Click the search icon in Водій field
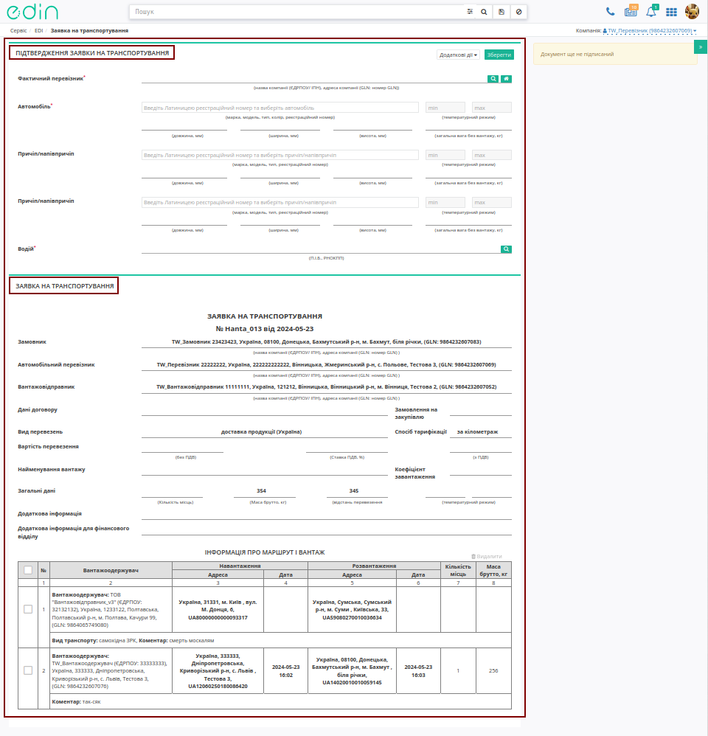The image size is (708, 736). pos(506,249)
